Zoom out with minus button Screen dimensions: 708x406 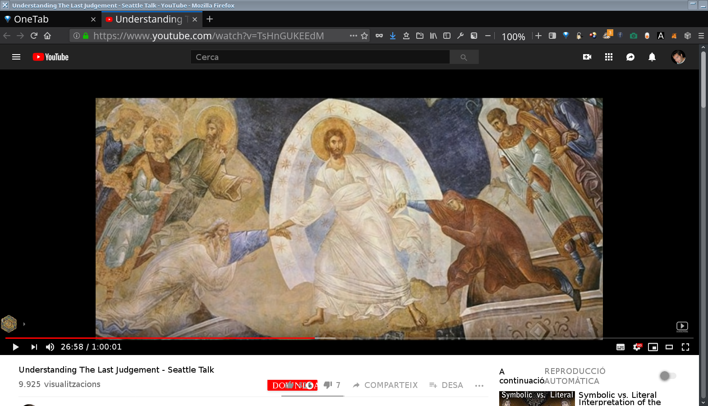488,36
